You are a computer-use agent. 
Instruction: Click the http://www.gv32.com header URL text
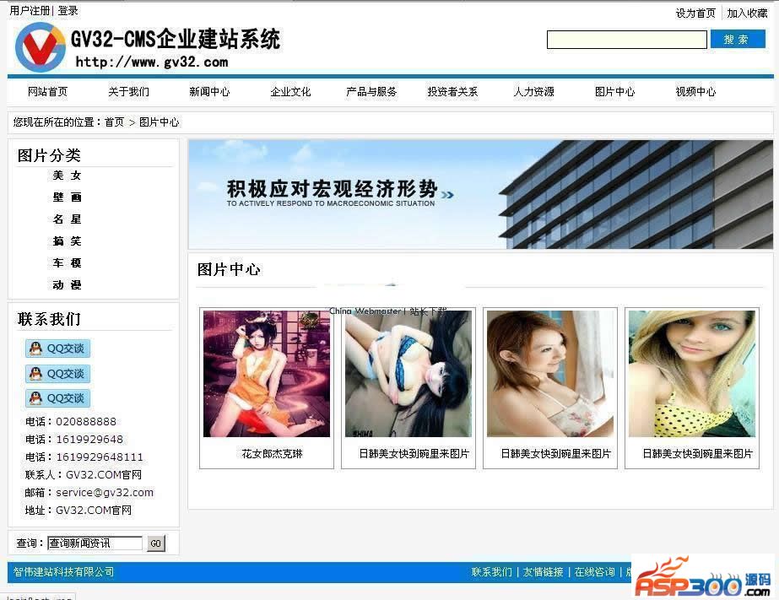[x=152, y=62]
